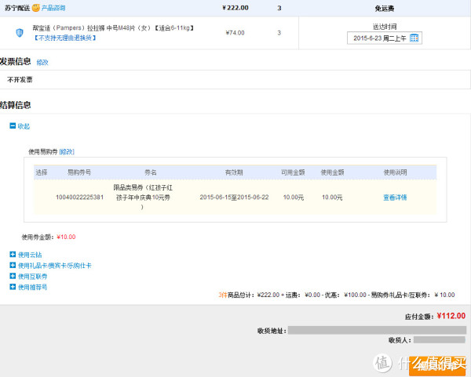Screen dimensions: 471x377
Task: Click the 【不支持无理由退换货】 notice link
Action: click(x=65, y=38)
